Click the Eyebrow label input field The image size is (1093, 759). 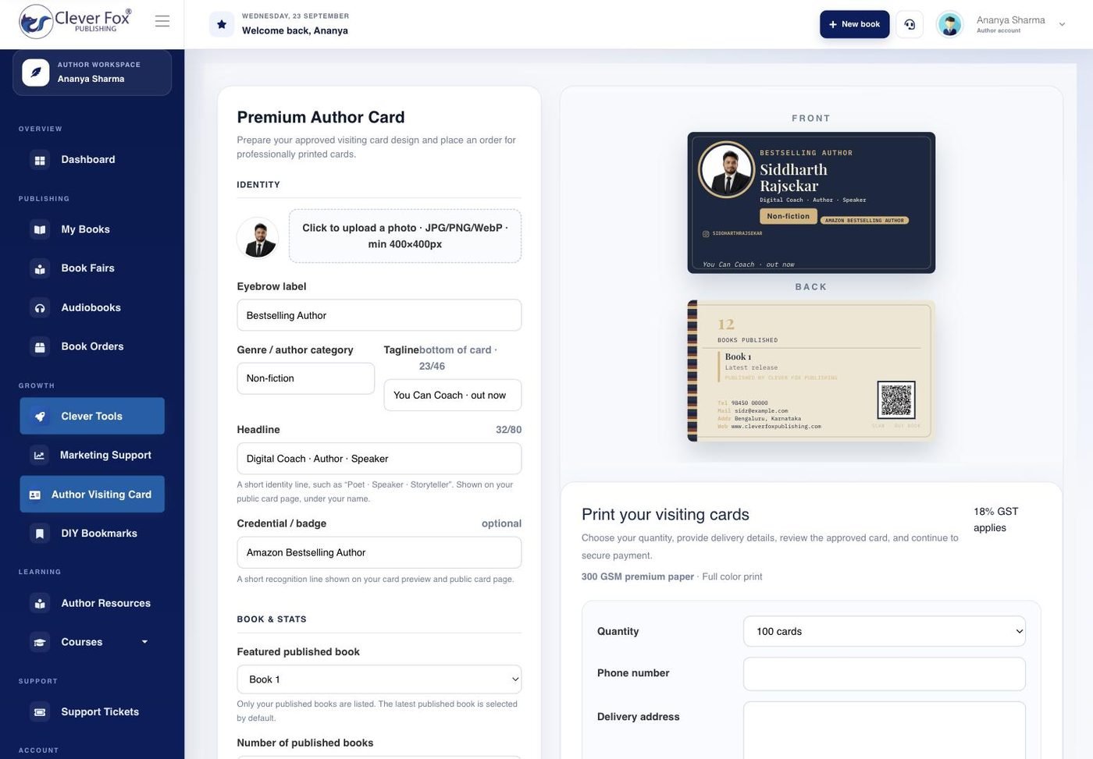pos(379,315)
